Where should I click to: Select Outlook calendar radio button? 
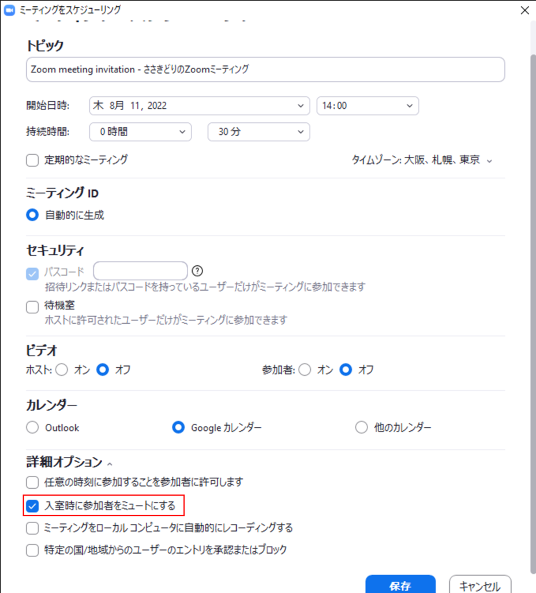32,428
